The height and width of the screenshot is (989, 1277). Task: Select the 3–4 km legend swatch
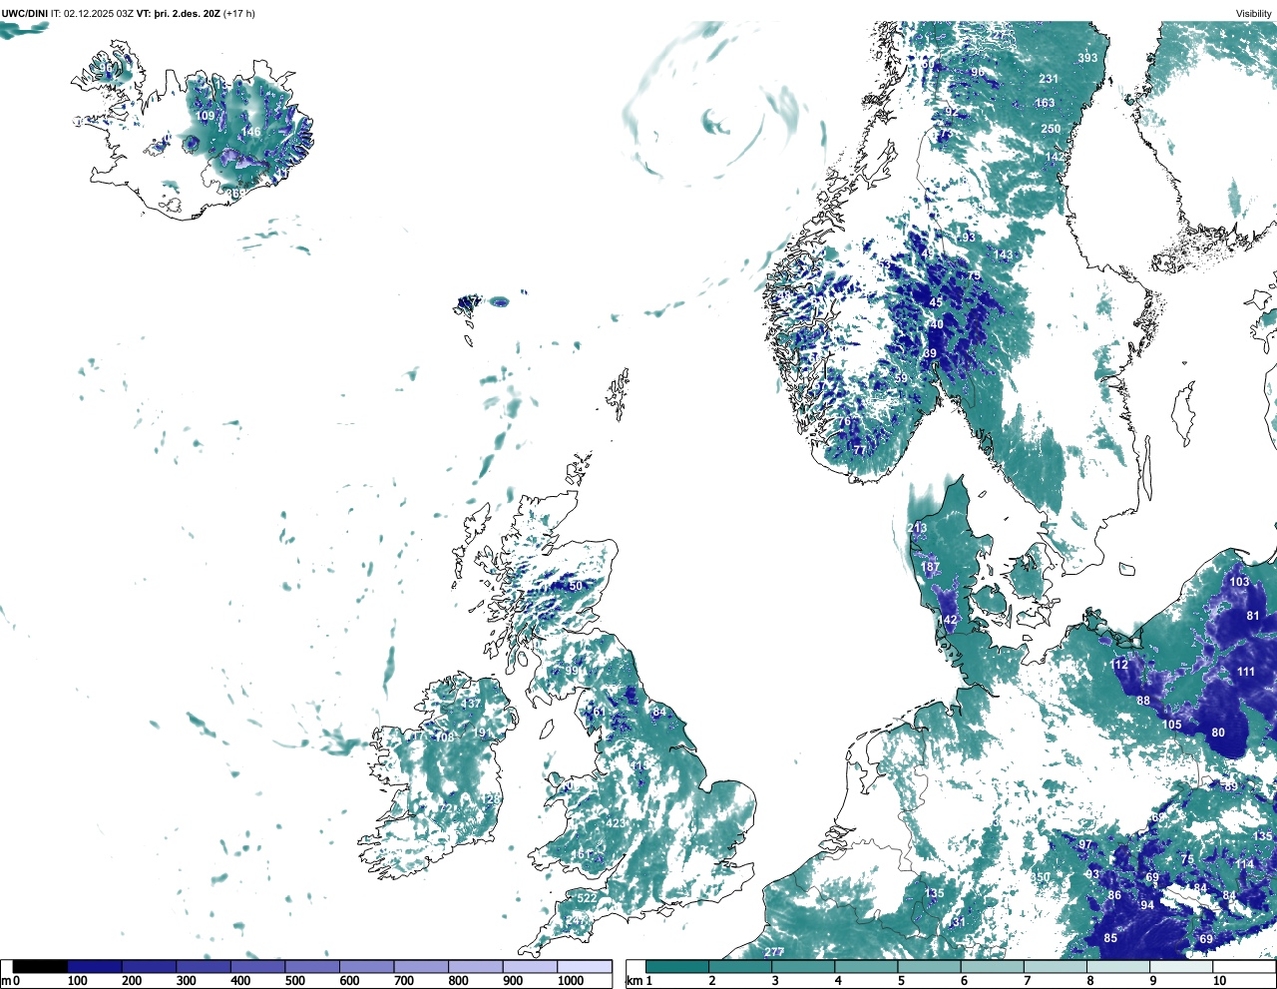[x=803, y=966]
